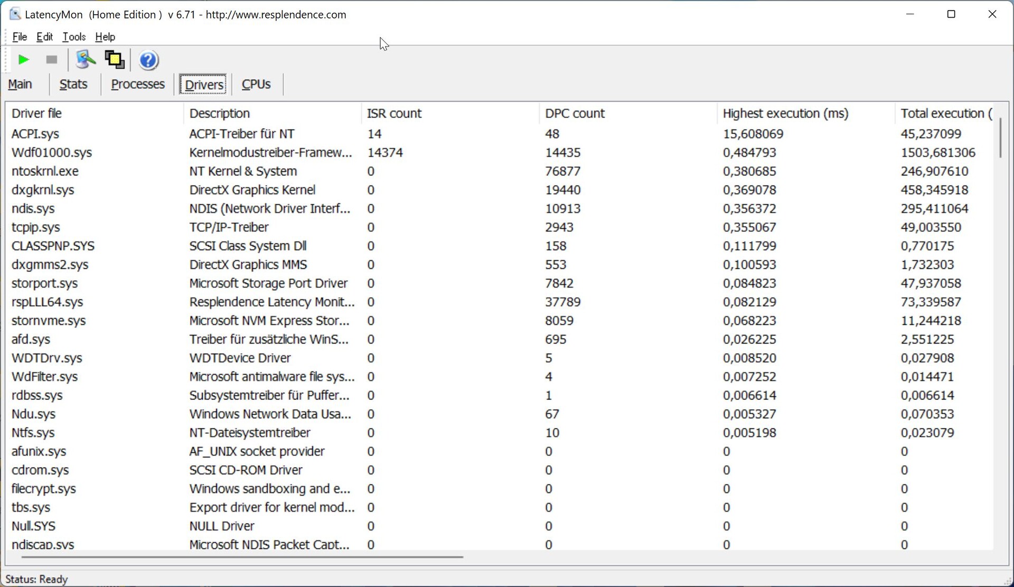Switch to the Stats tab
Screen dimensions: 1014x587
pyautogui.click(x=73, y=85)
